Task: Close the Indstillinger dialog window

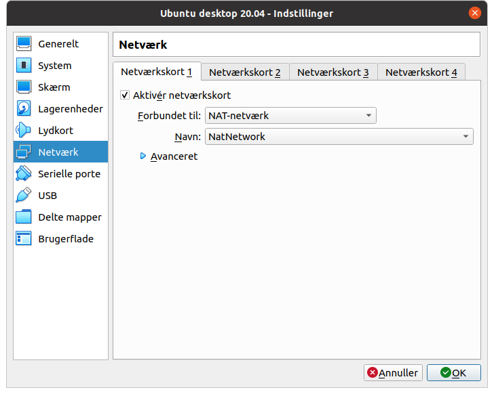Action: (x=475, y=13)
